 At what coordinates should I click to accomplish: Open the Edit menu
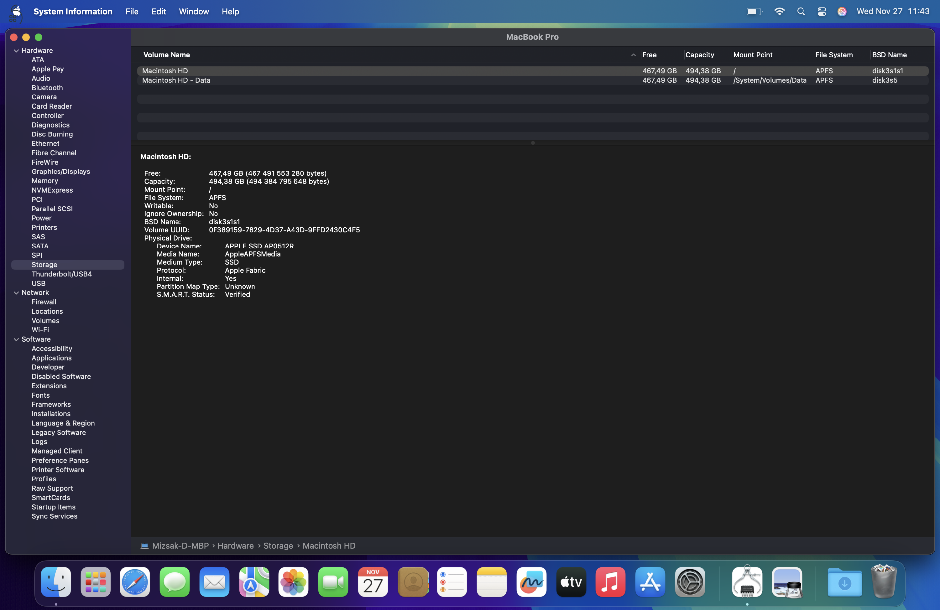coord(159,12)
